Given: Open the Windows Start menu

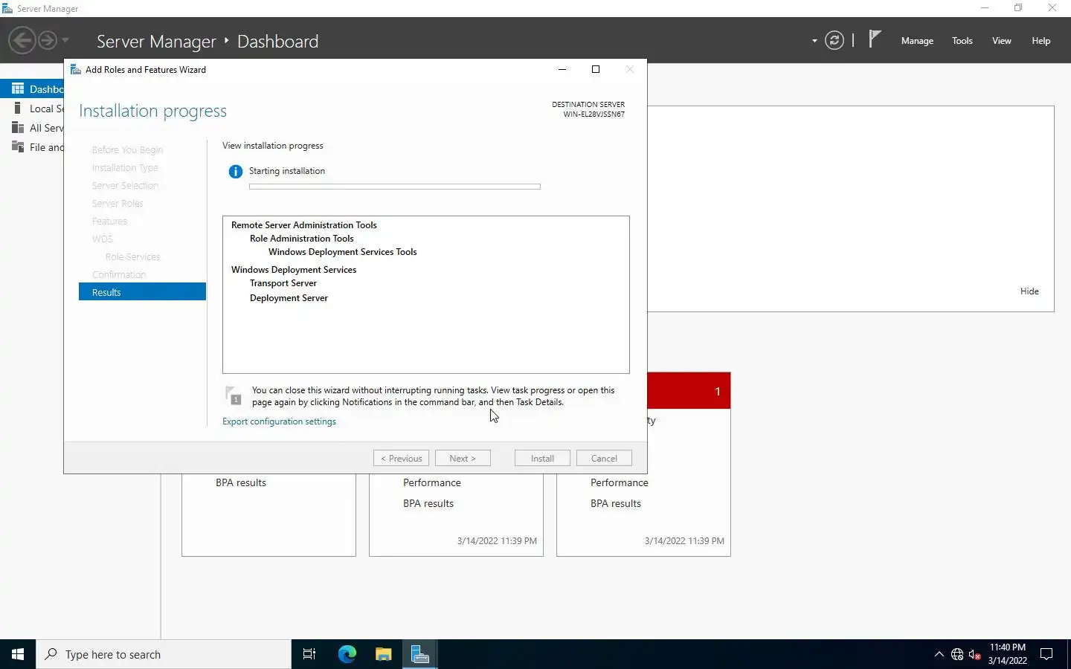Looking at the screenshot, I should coord(18,654).
